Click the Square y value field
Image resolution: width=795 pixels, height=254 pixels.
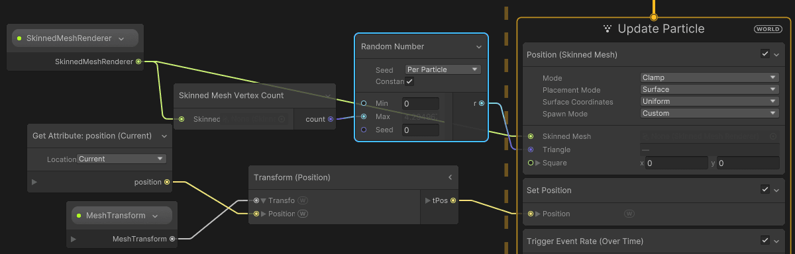point(748,163)
